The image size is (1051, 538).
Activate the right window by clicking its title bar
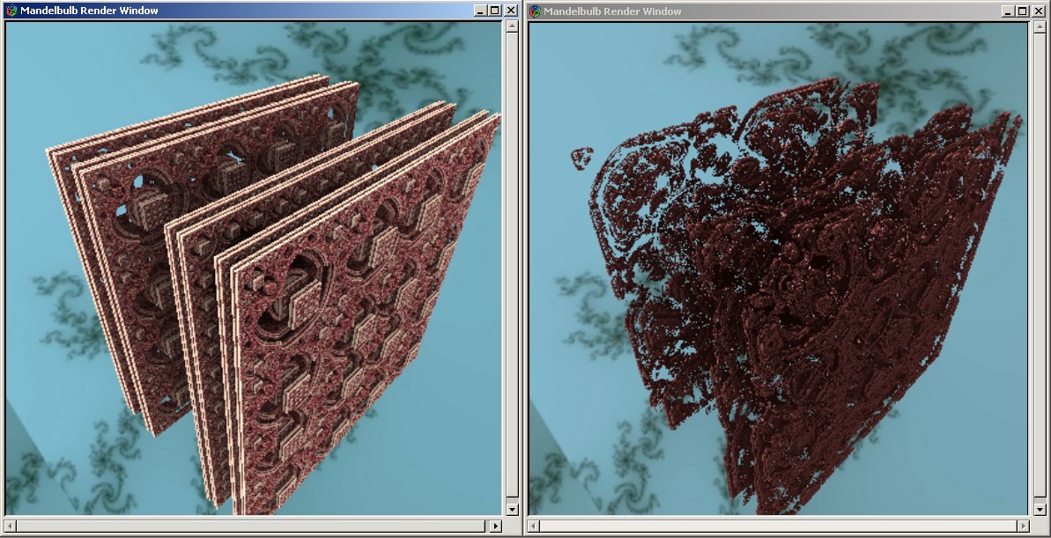(x=793, y=11)
